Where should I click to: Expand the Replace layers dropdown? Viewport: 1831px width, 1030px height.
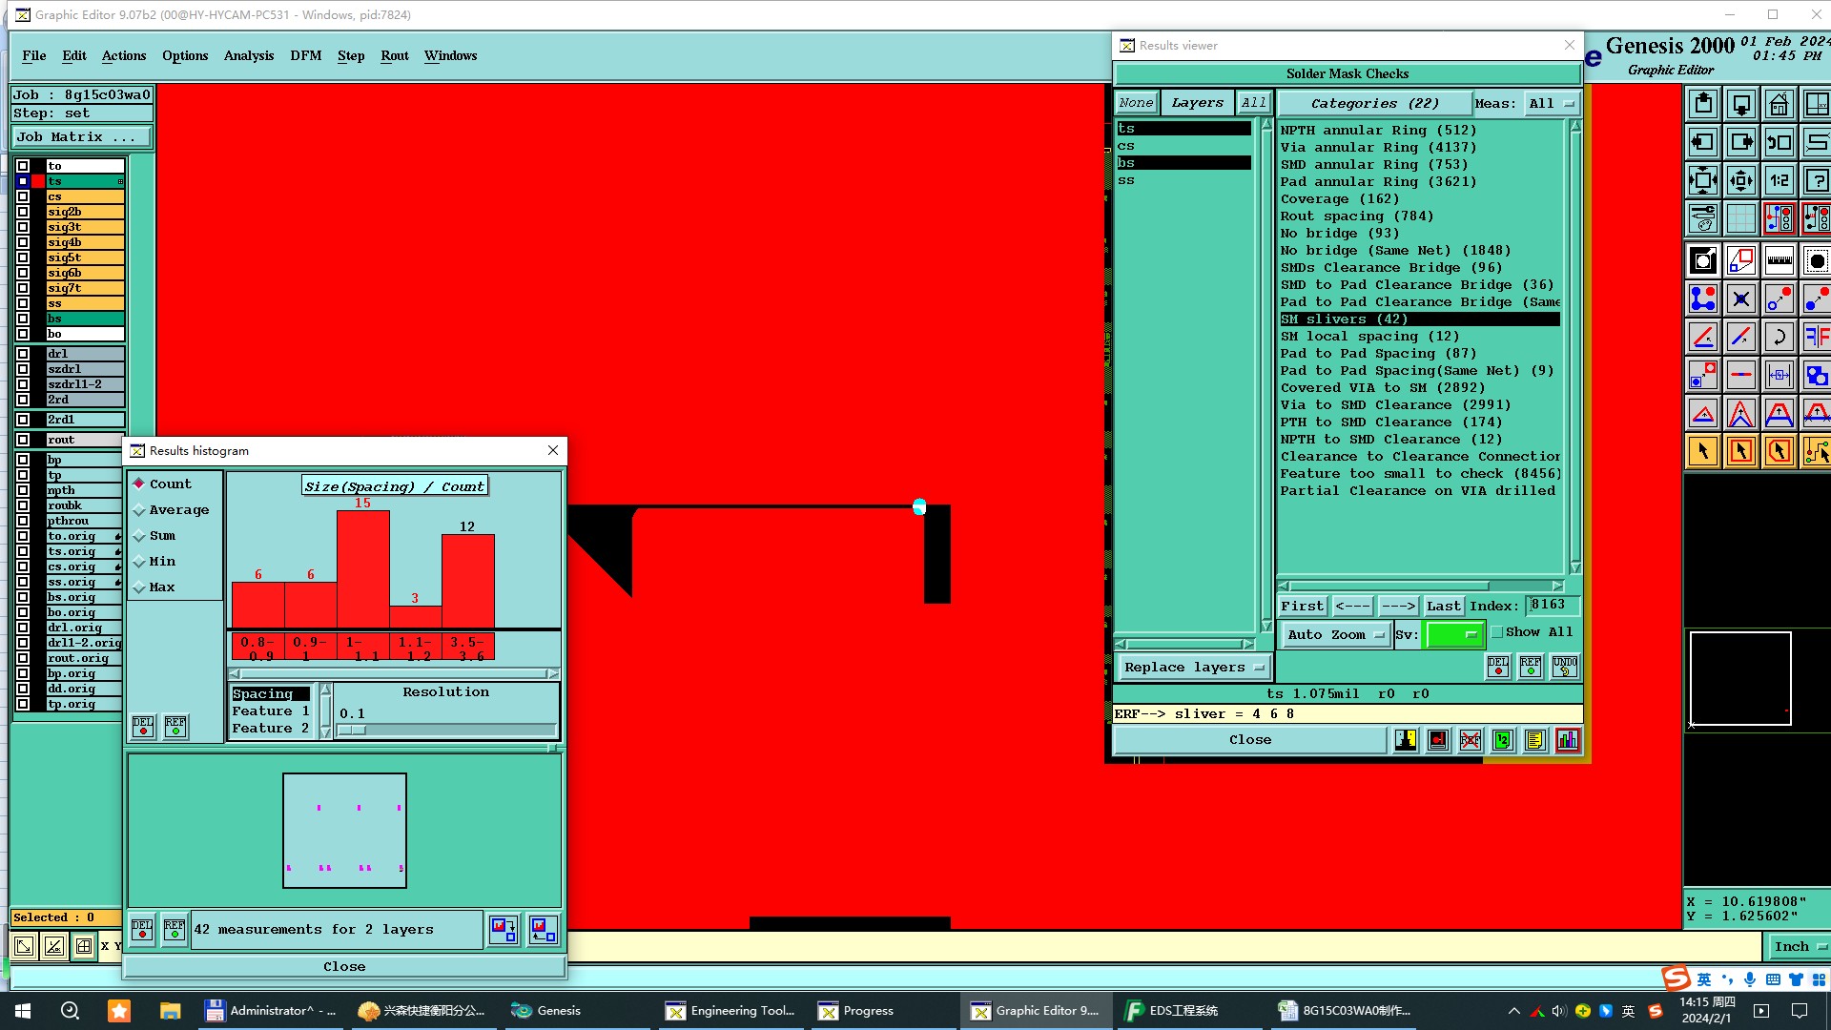1193,668
